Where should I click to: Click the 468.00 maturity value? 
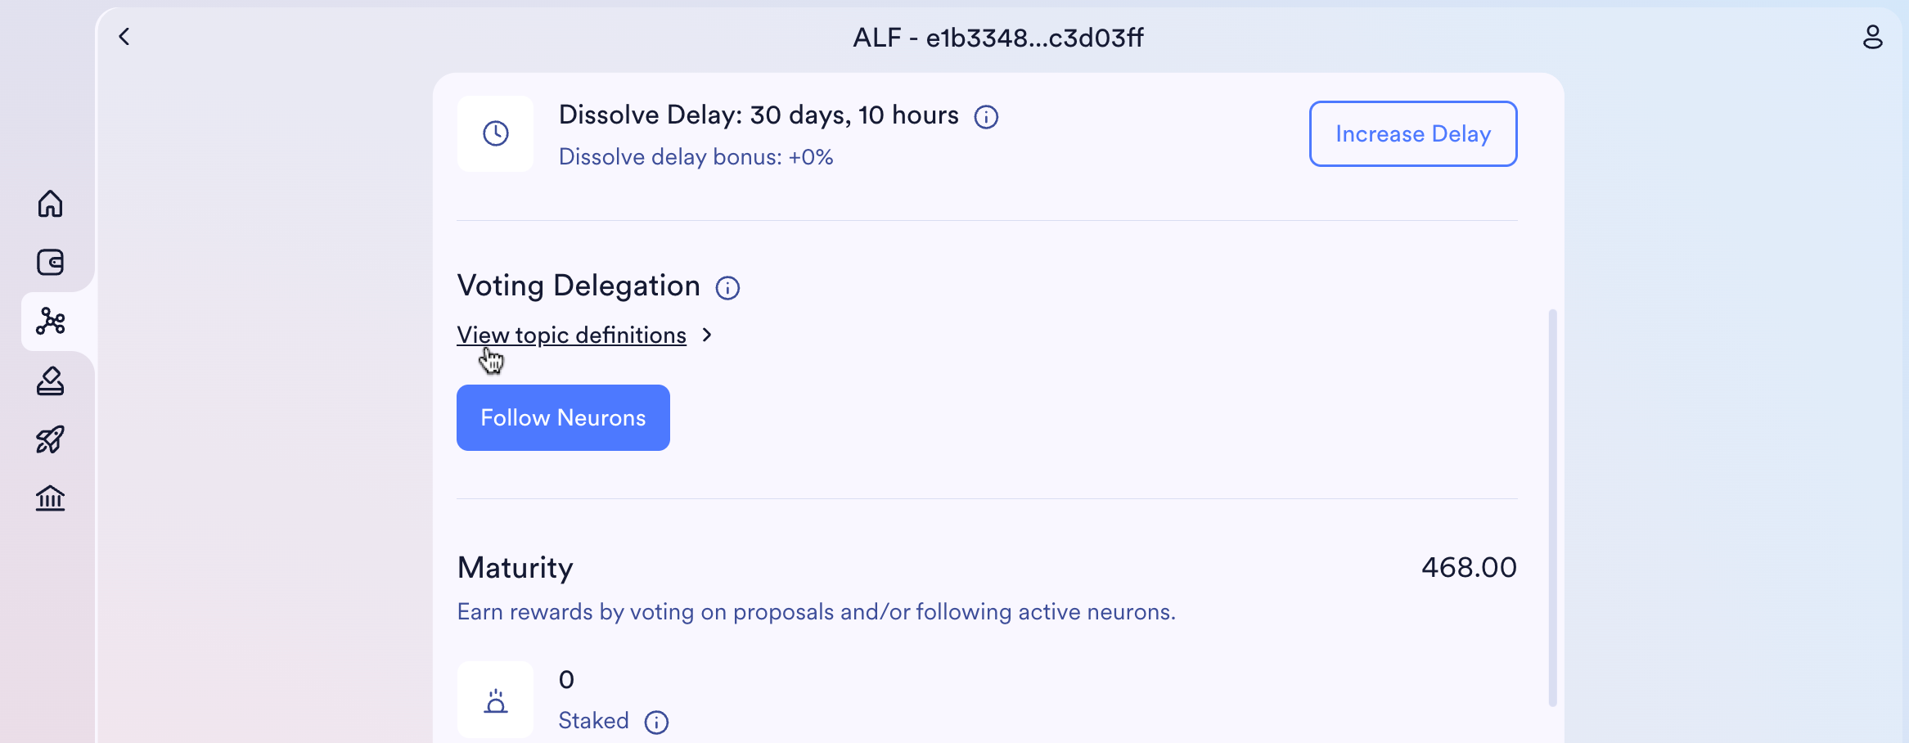click(x=1468, y=567)
